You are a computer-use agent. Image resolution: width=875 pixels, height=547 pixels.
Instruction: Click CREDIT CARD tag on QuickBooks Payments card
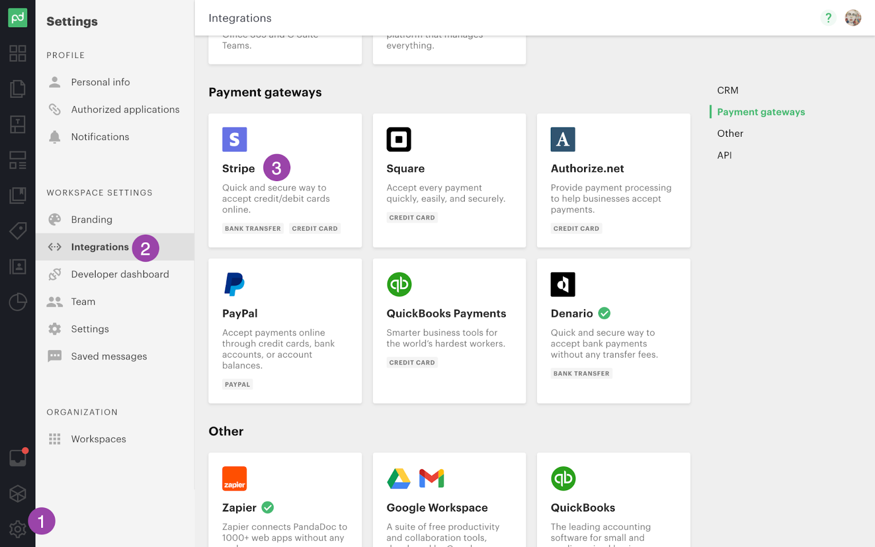[x=412, y=363]
